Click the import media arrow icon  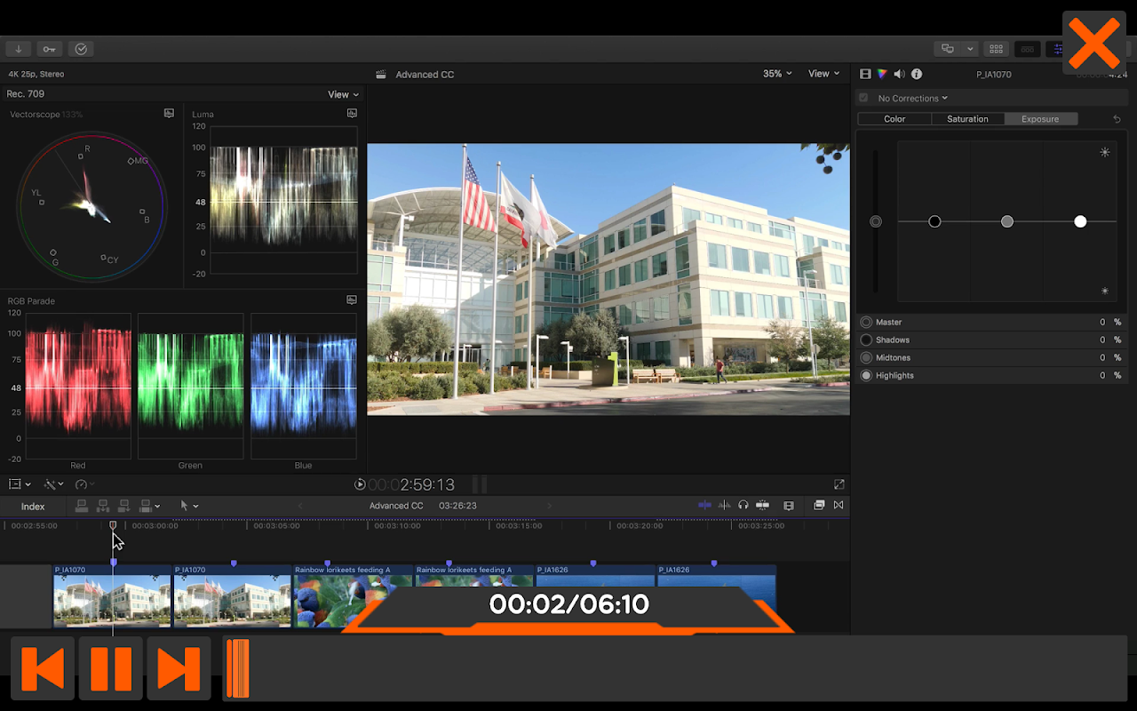18,49
